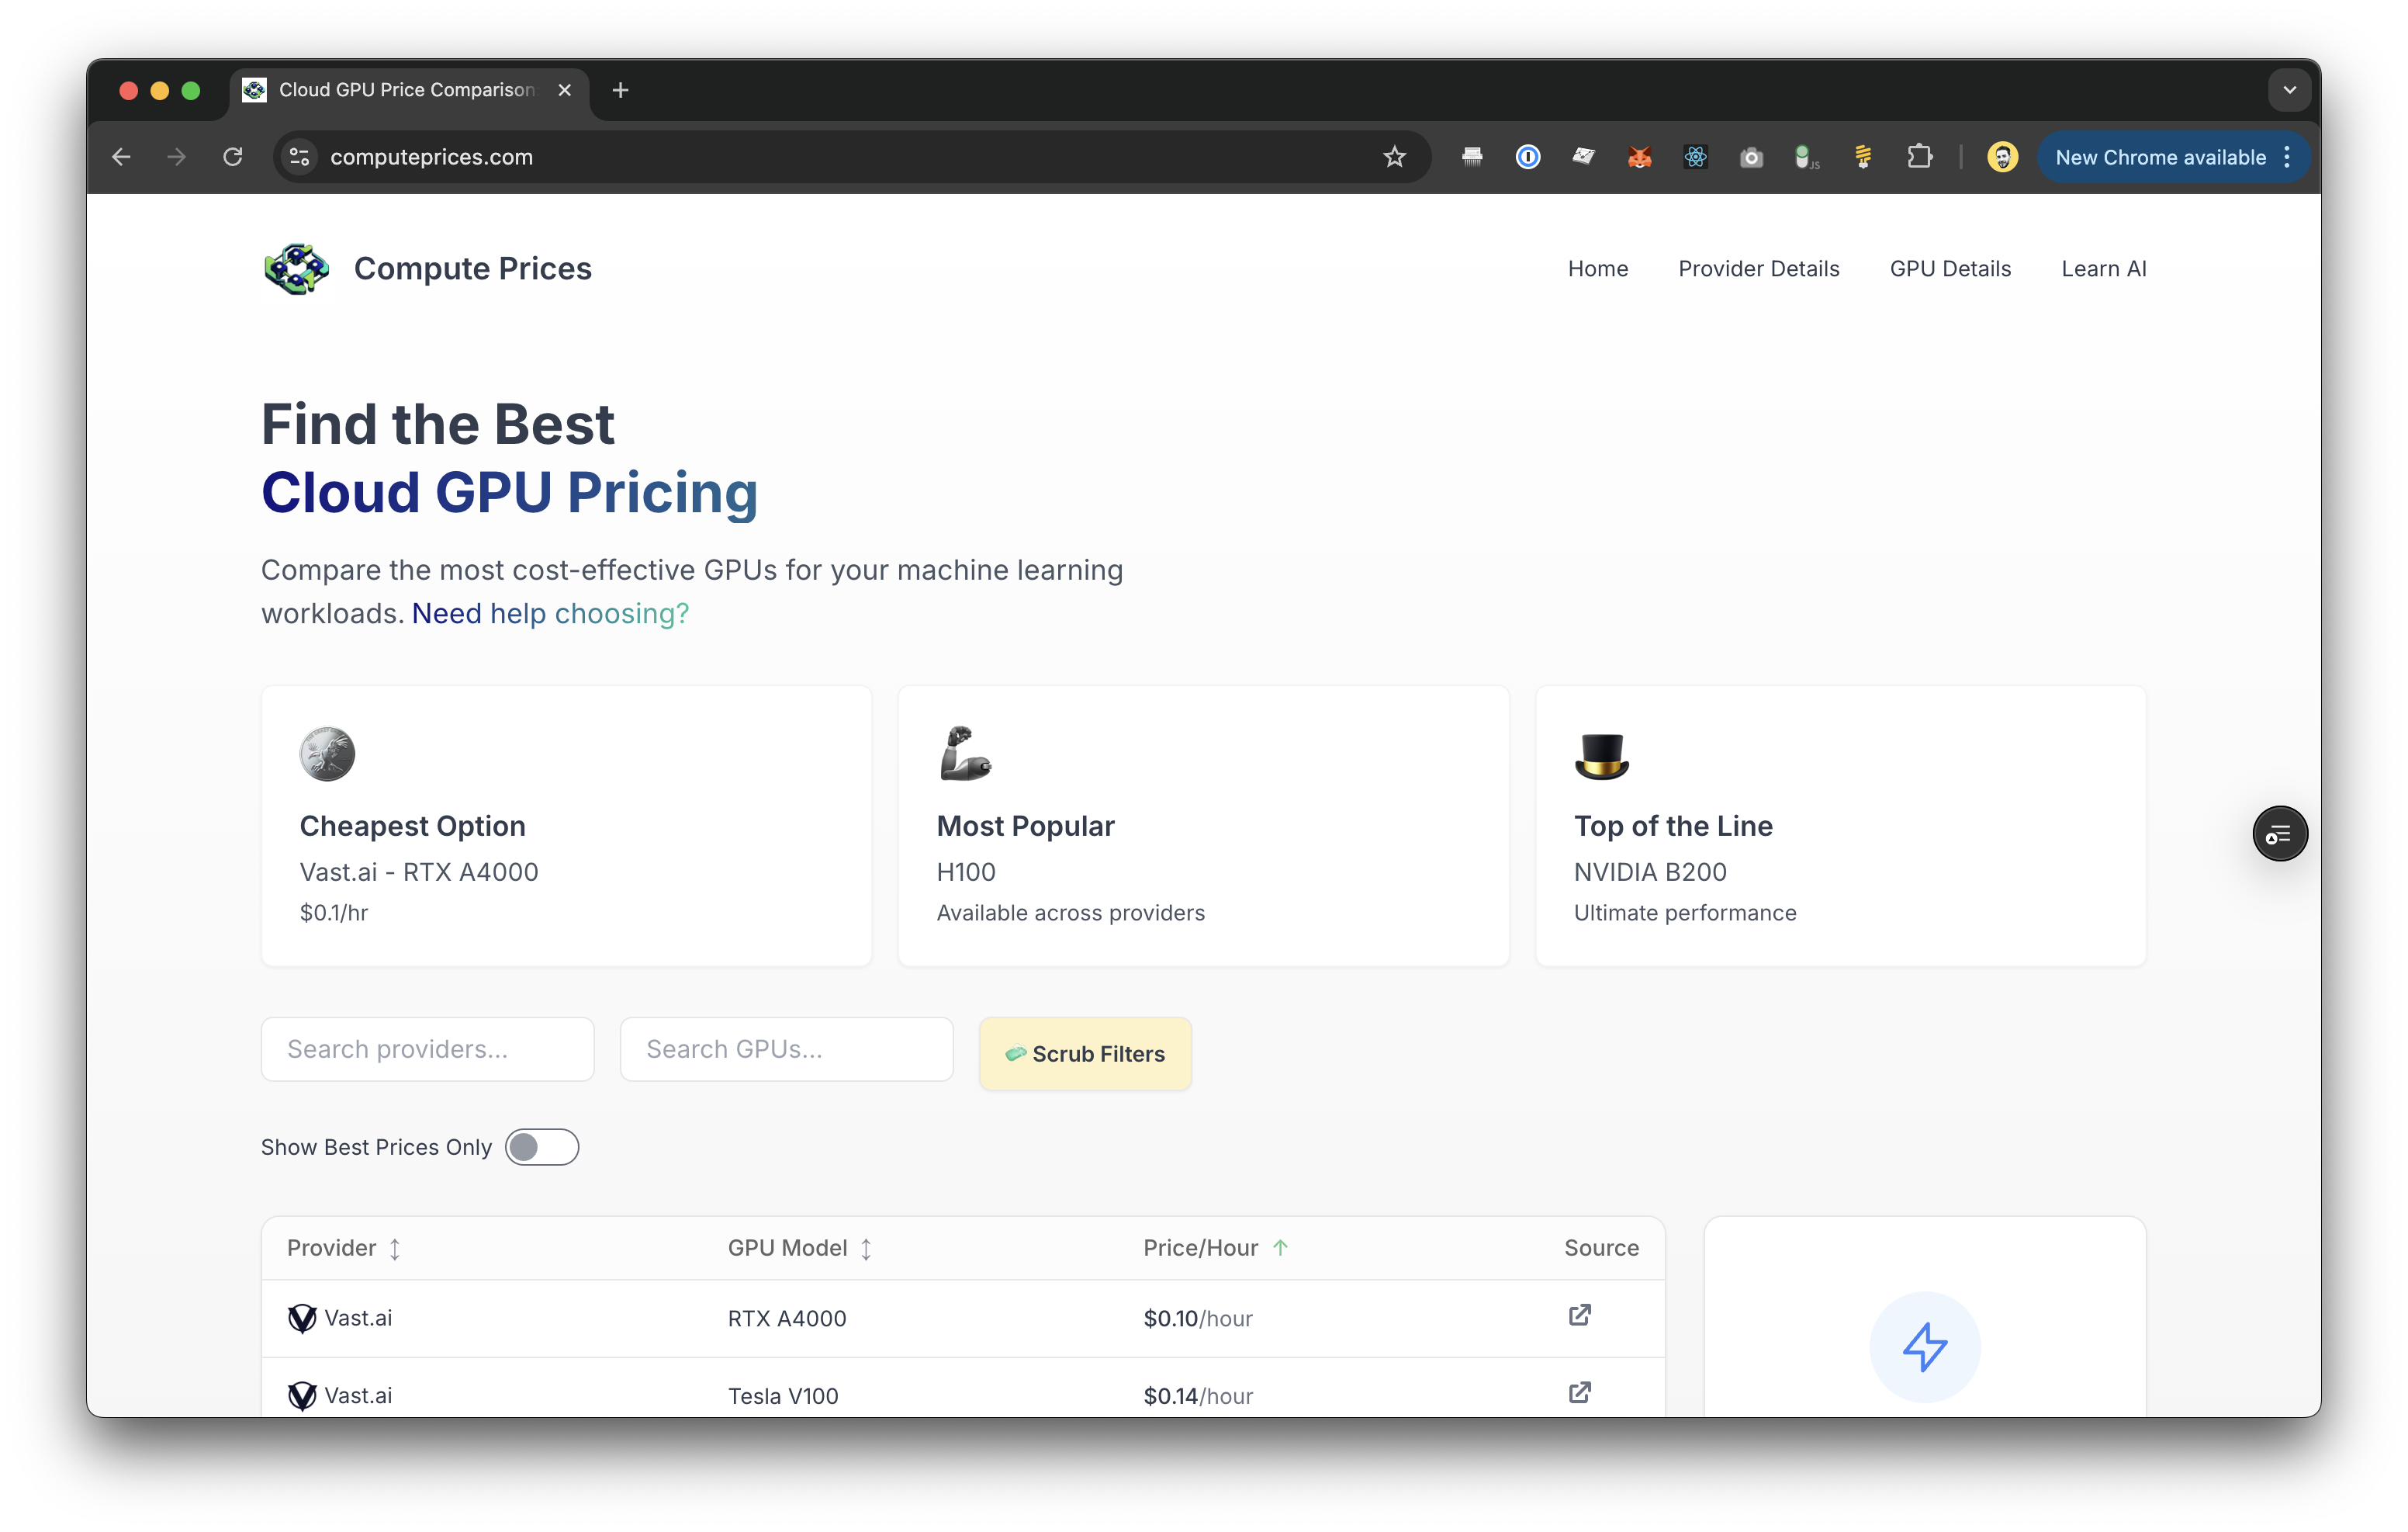
Task: Click the $0.14/hour price cell
Action: 1198,1396
